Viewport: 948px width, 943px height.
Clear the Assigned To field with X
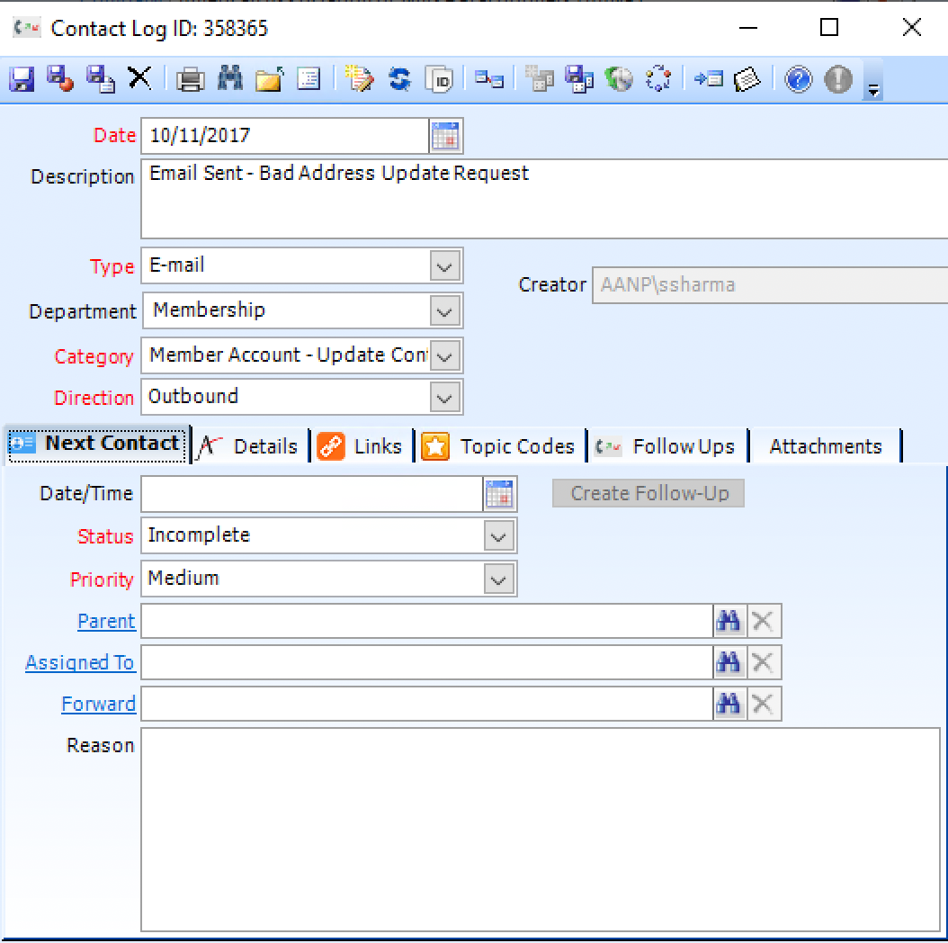click(x=762, y=663)
